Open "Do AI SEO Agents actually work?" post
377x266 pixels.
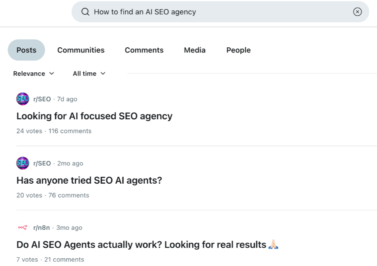point(141,245)
